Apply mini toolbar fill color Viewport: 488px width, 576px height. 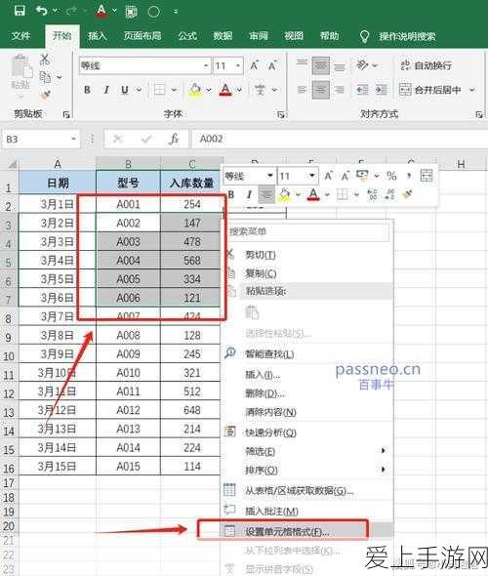285,194
